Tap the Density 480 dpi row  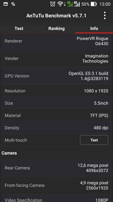pyautogui.click(x=56, y=128)
